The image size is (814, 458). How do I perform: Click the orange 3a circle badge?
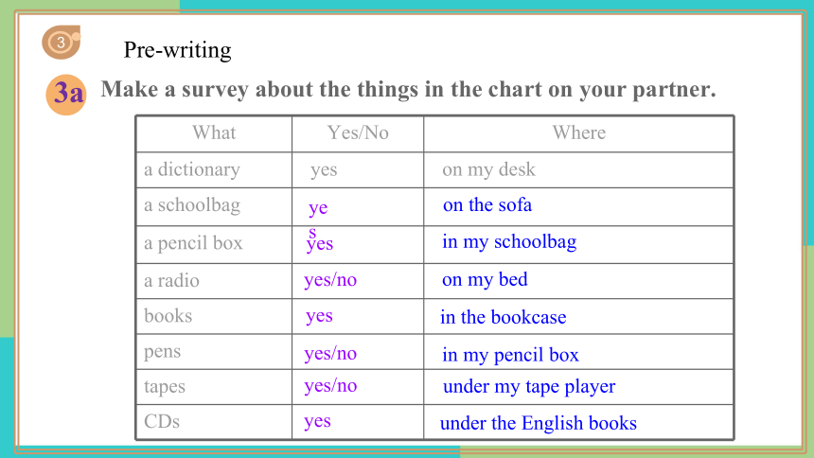pos(66,95)
